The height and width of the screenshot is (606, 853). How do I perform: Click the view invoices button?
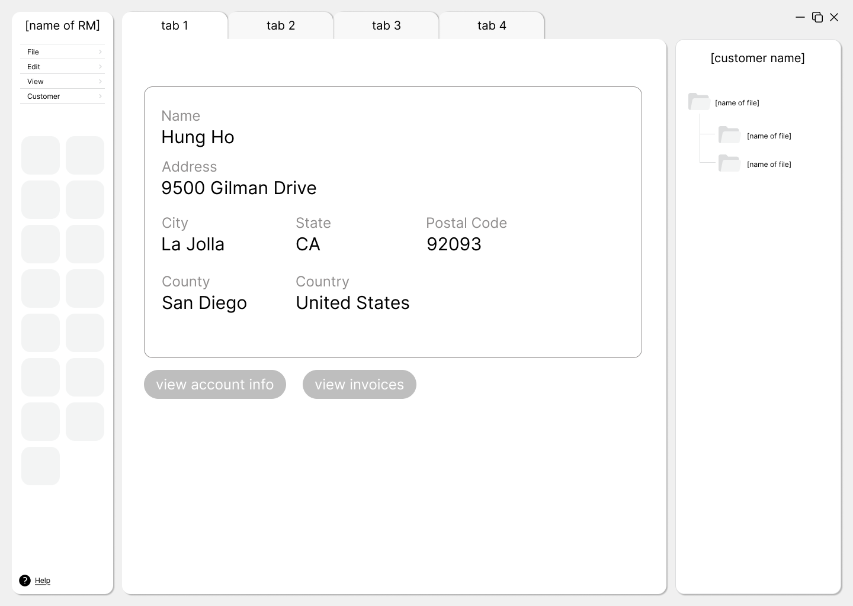[359, 384]
